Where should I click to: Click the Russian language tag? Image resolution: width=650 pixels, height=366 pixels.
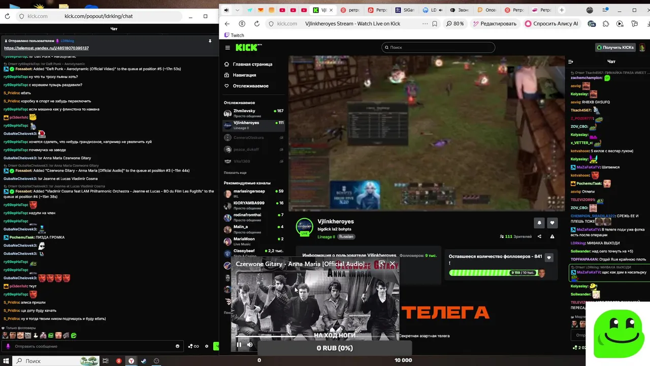tap(346, 237)
